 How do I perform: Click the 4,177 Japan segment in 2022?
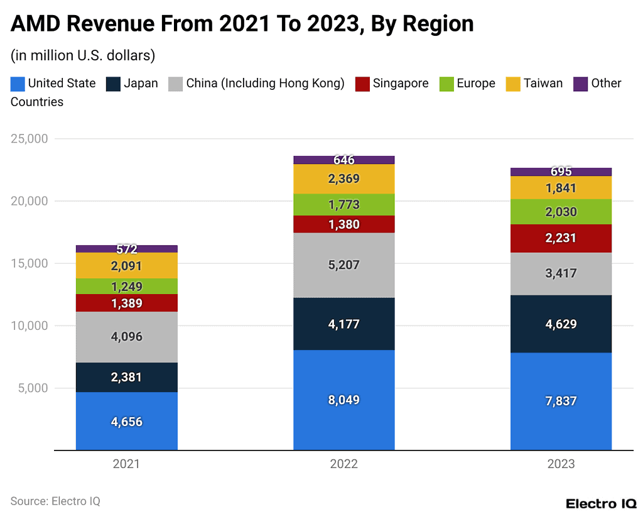point(344,324)
